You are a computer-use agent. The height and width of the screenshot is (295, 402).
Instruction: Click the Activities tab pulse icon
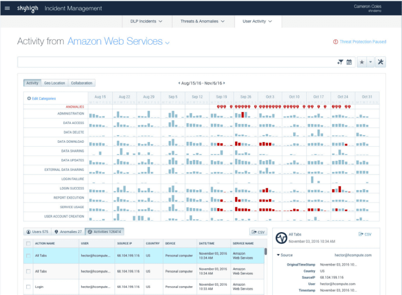pyautogui.click(x=90, y=232)
